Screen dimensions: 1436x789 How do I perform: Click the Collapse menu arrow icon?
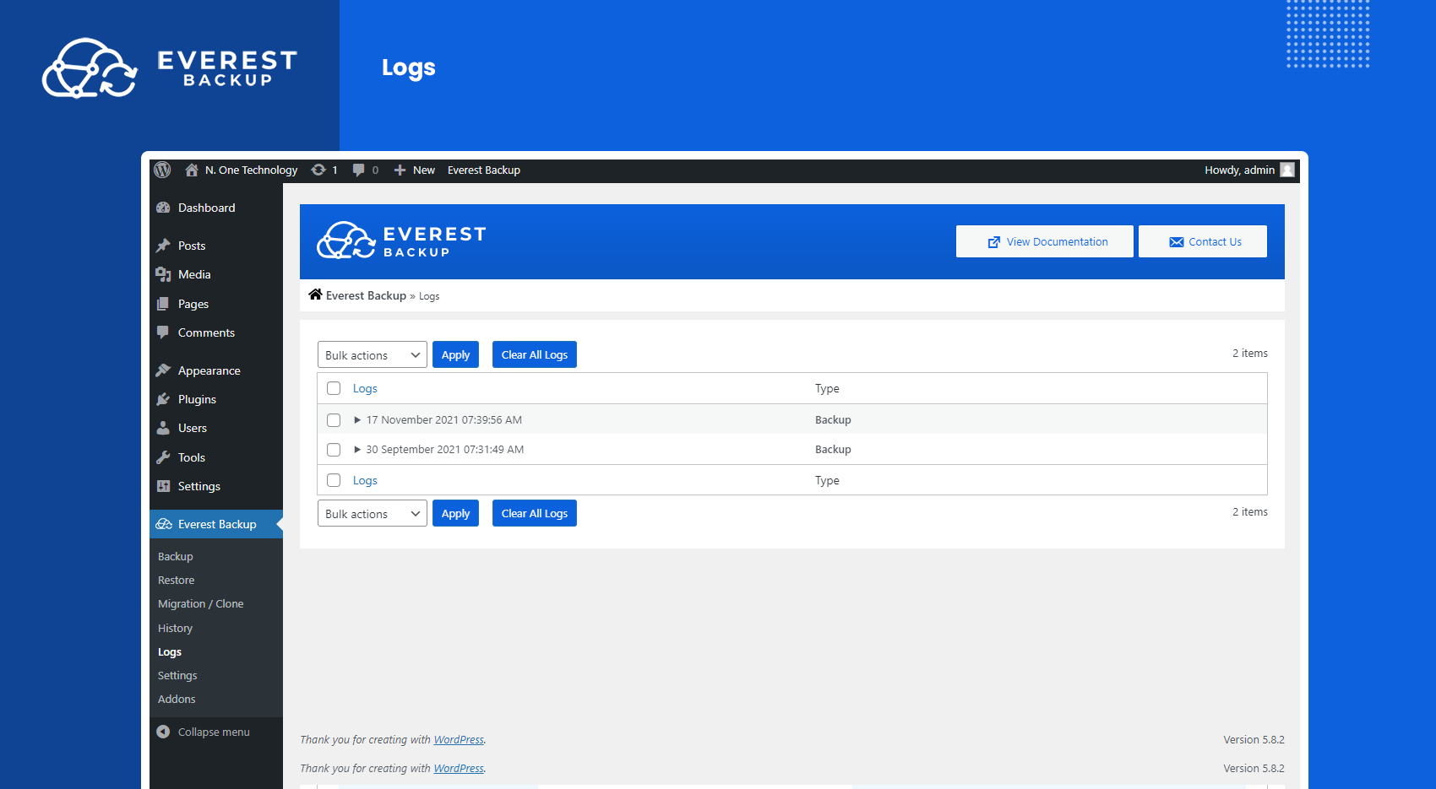[x=163, y=732]
